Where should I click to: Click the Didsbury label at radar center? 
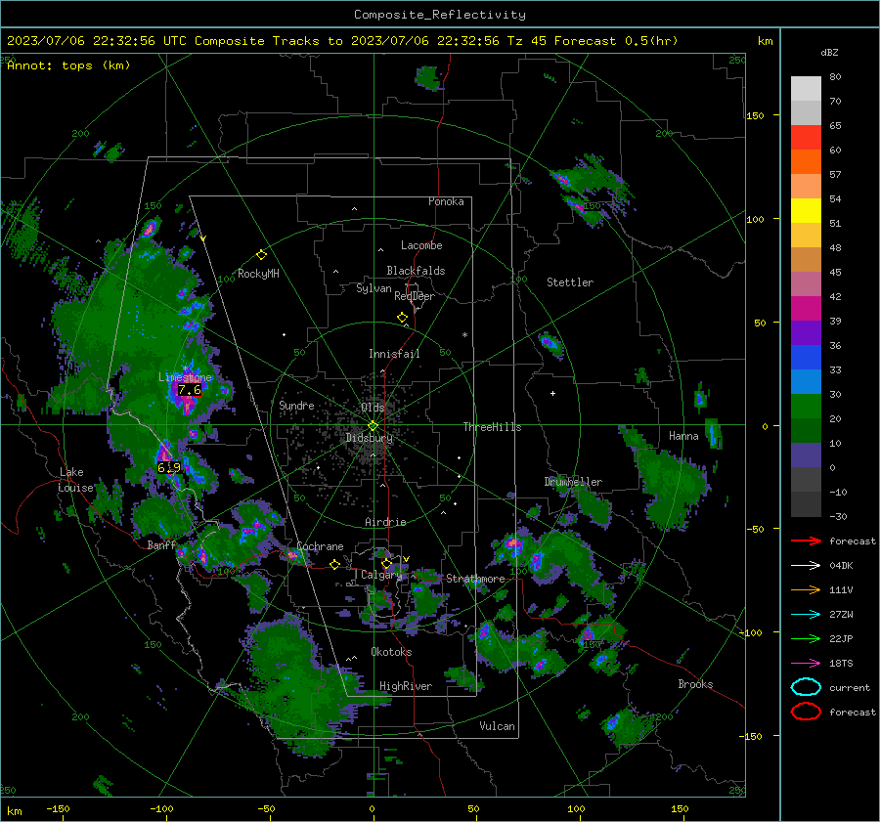coord(370,438)
